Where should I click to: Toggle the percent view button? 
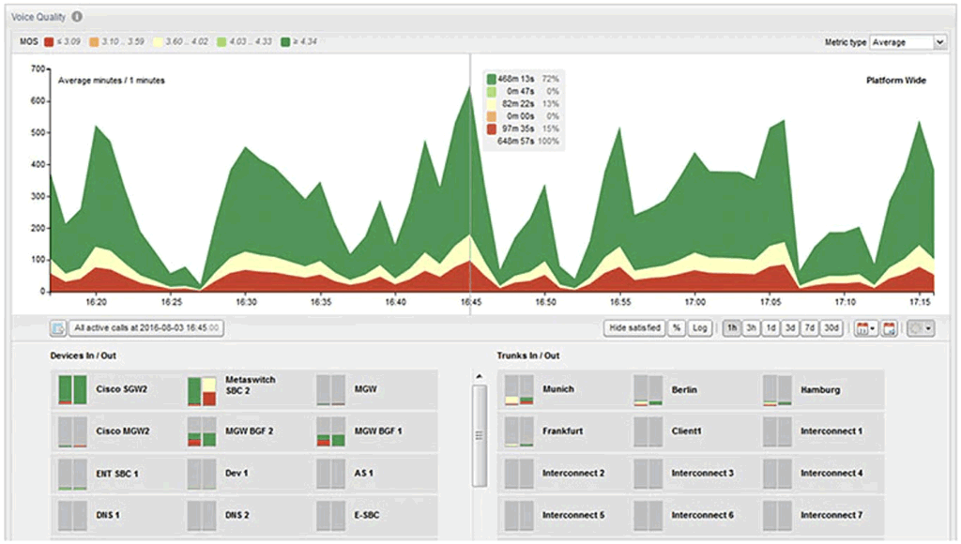(677, 328)
